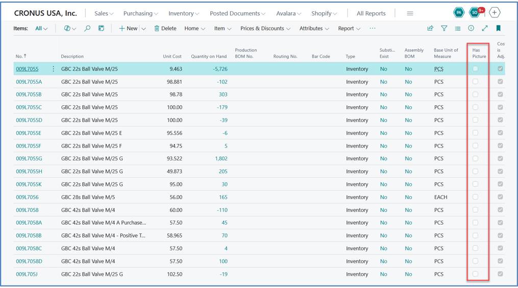Click the hamburger menu icon
This screenshot has height=288, width=518.
(410, 14)
